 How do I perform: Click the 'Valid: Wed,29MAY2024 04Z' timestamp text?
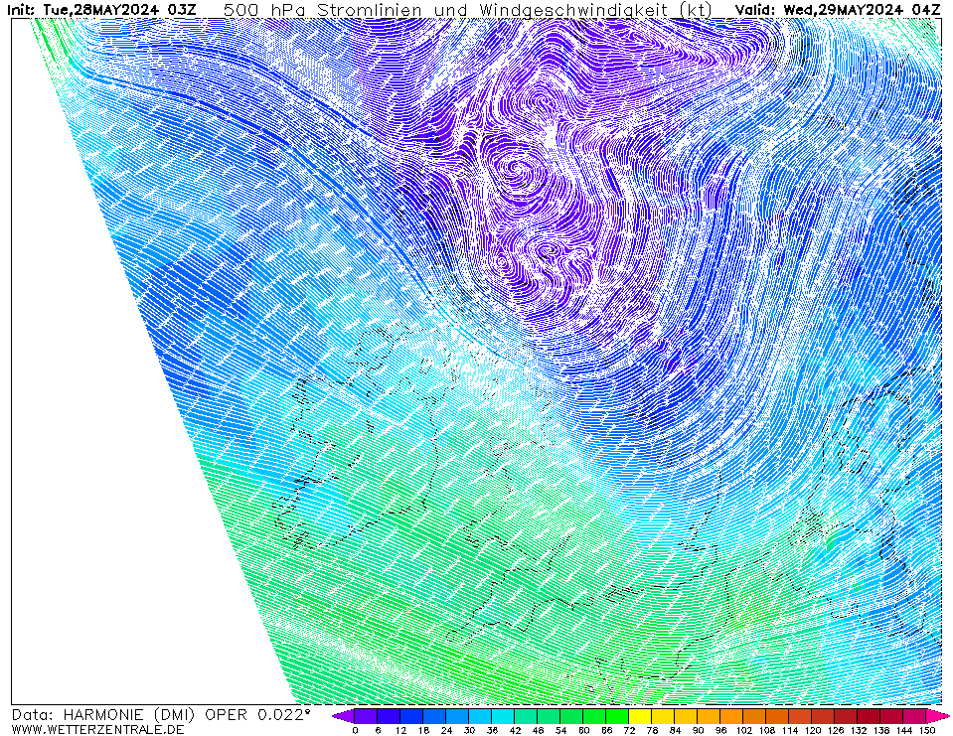click(x=837, y=10)
